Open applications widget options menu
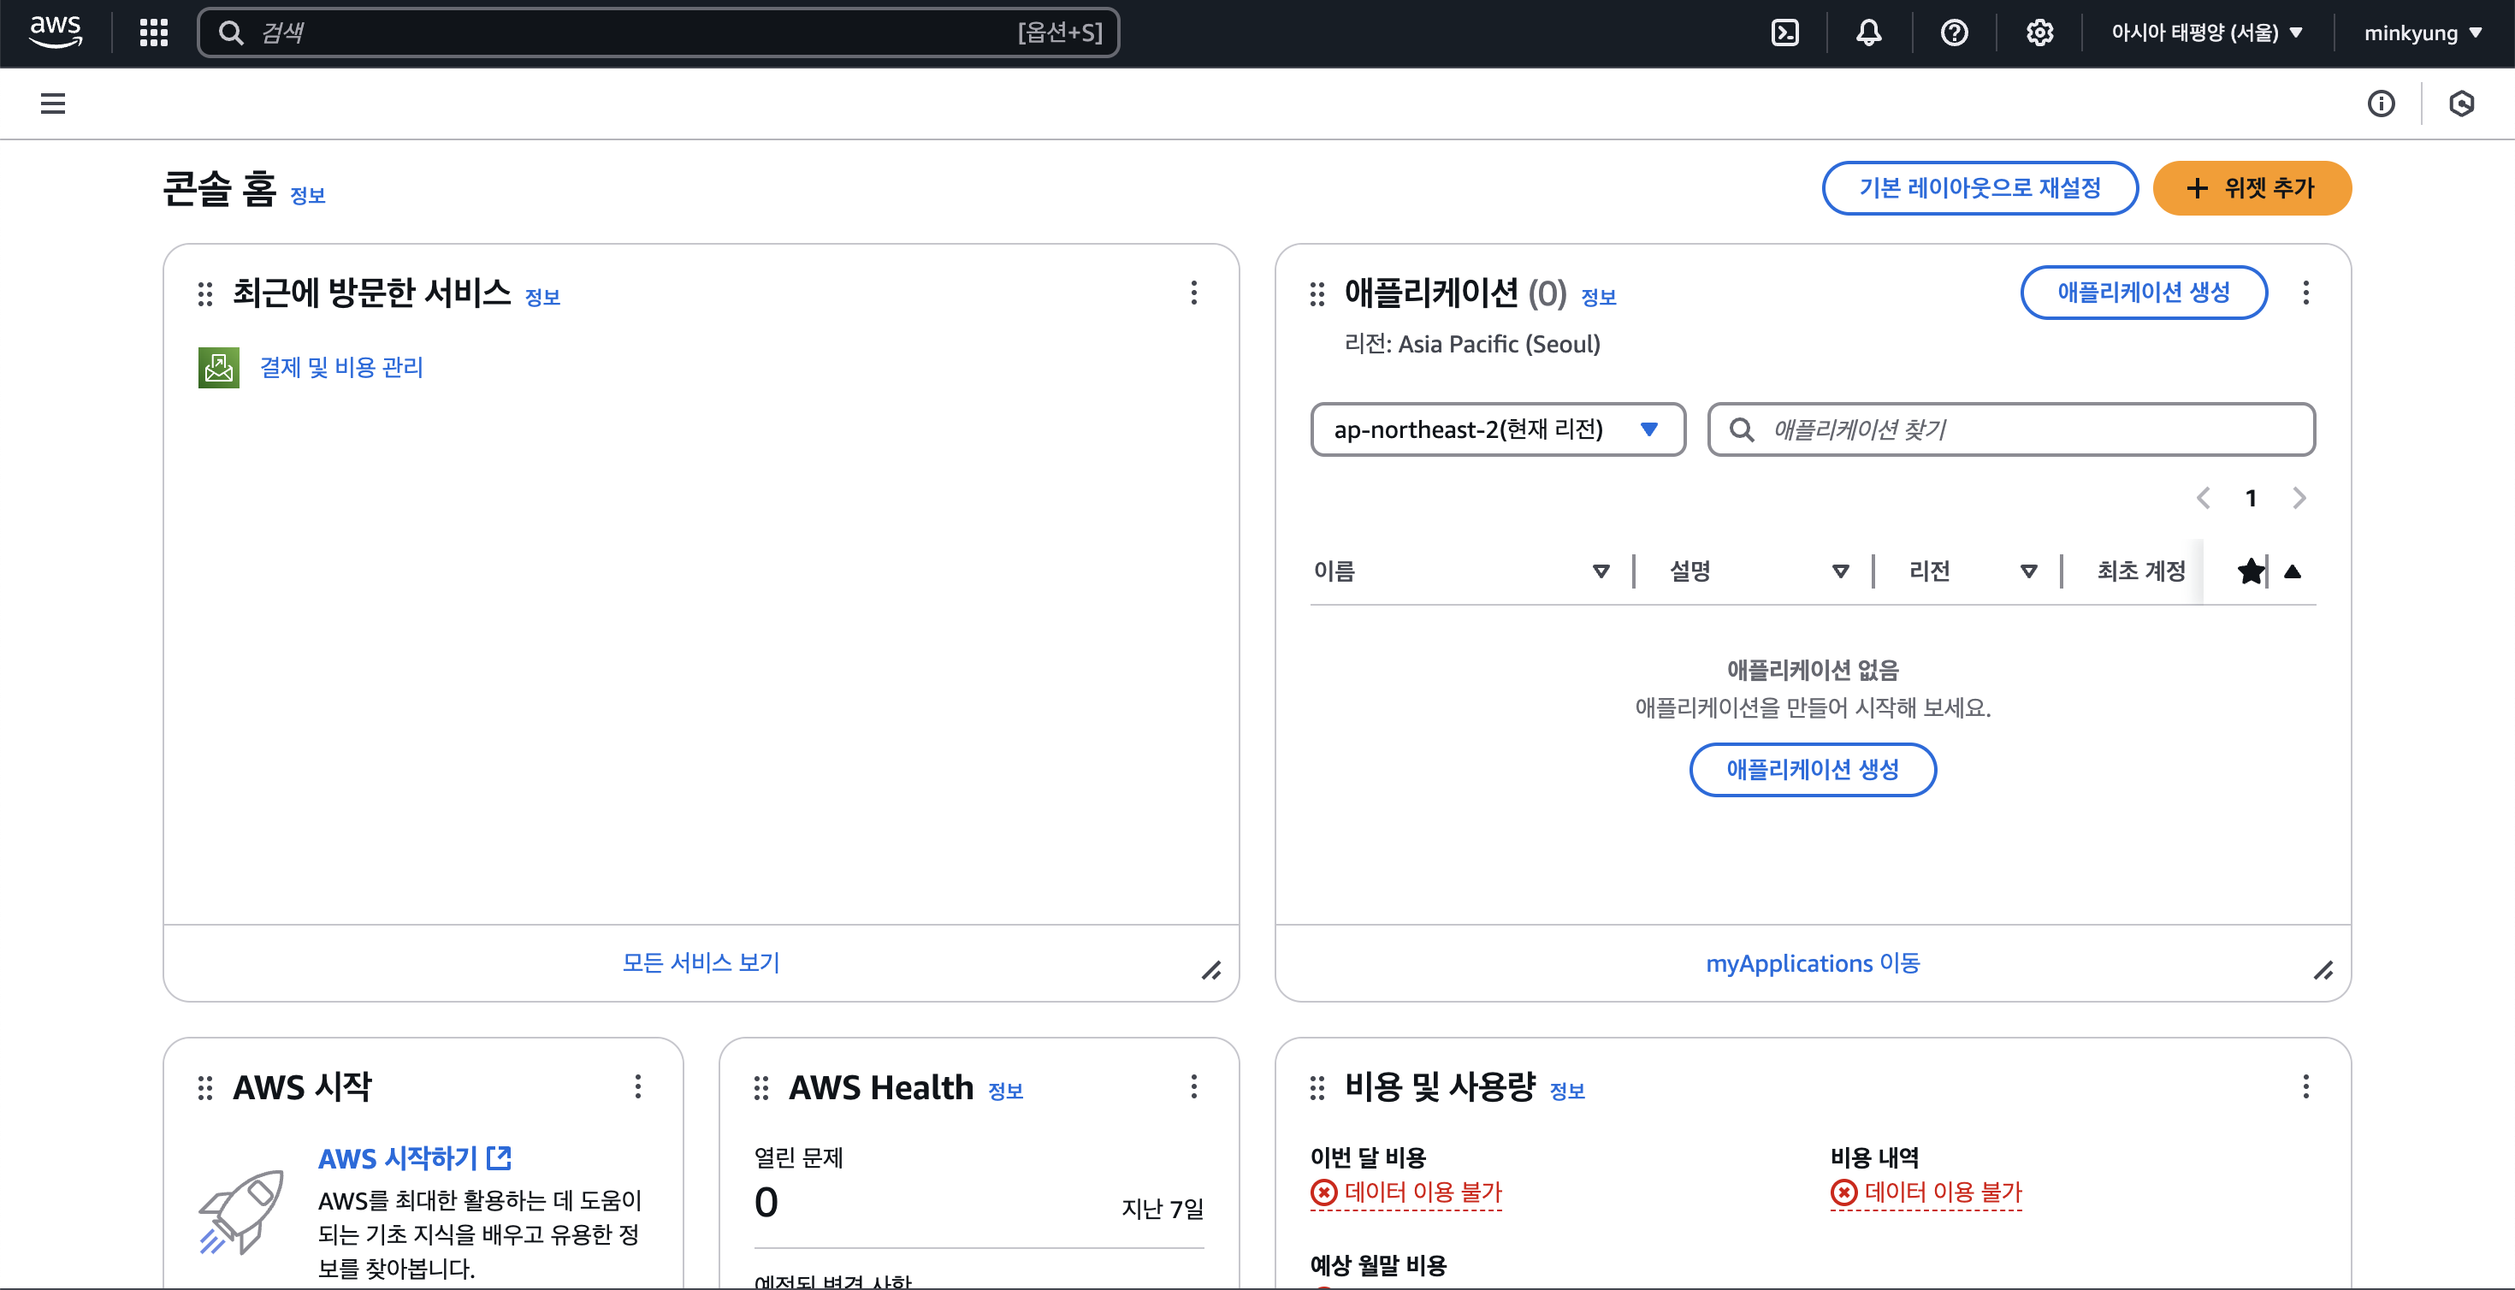 tap(2306, 293)
